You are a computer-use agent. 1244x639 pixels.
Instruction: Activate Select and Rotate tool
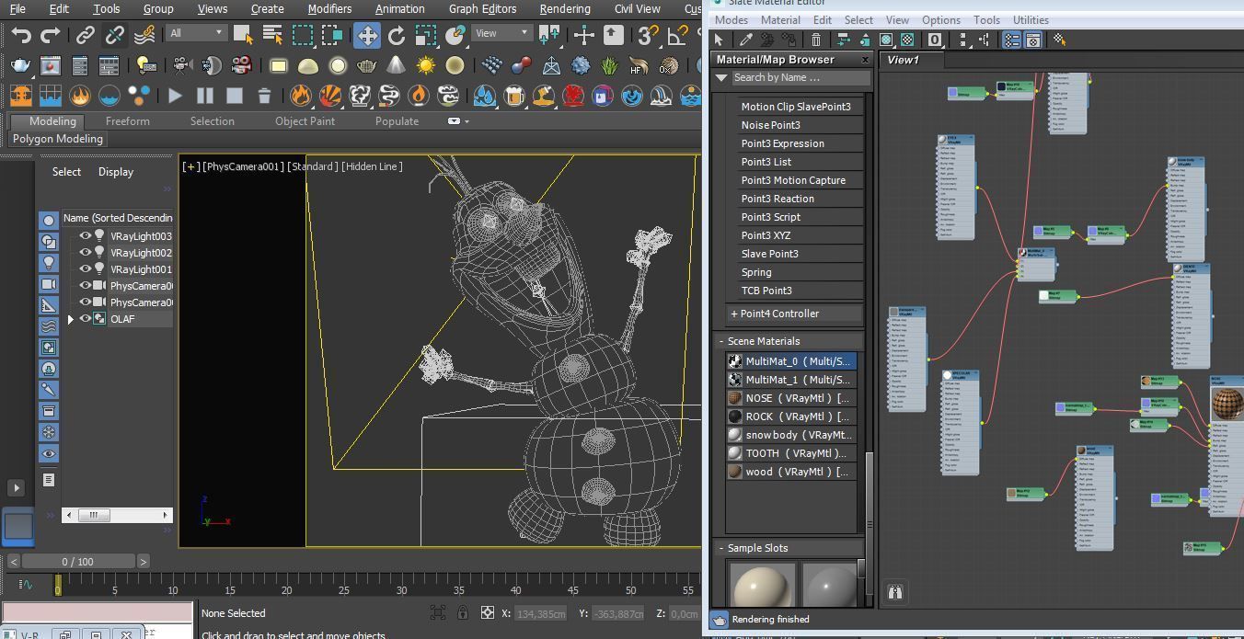[x=397, y=36]
